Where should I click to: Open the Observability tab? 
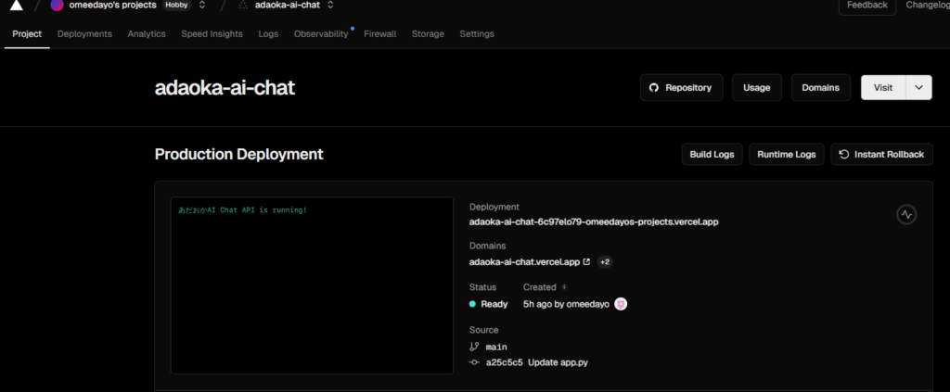(x=321, y=34)
